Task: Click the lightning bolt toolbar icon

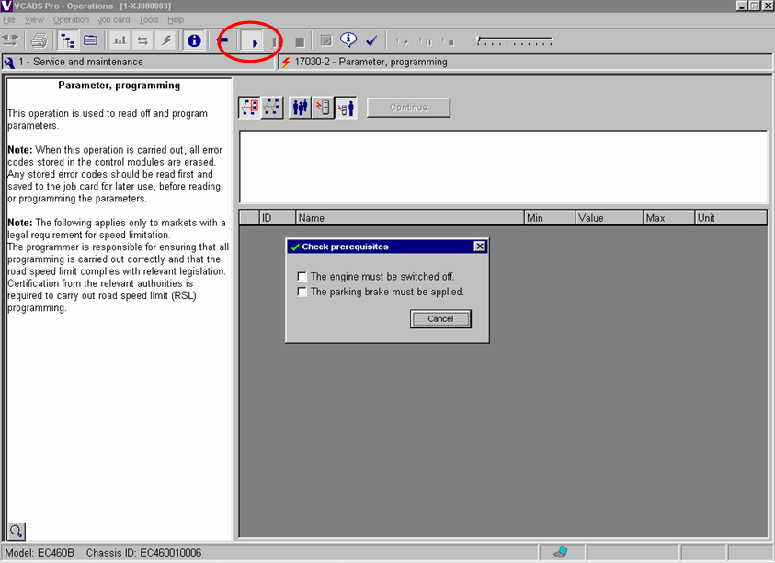Action: (x=166, y=40)
